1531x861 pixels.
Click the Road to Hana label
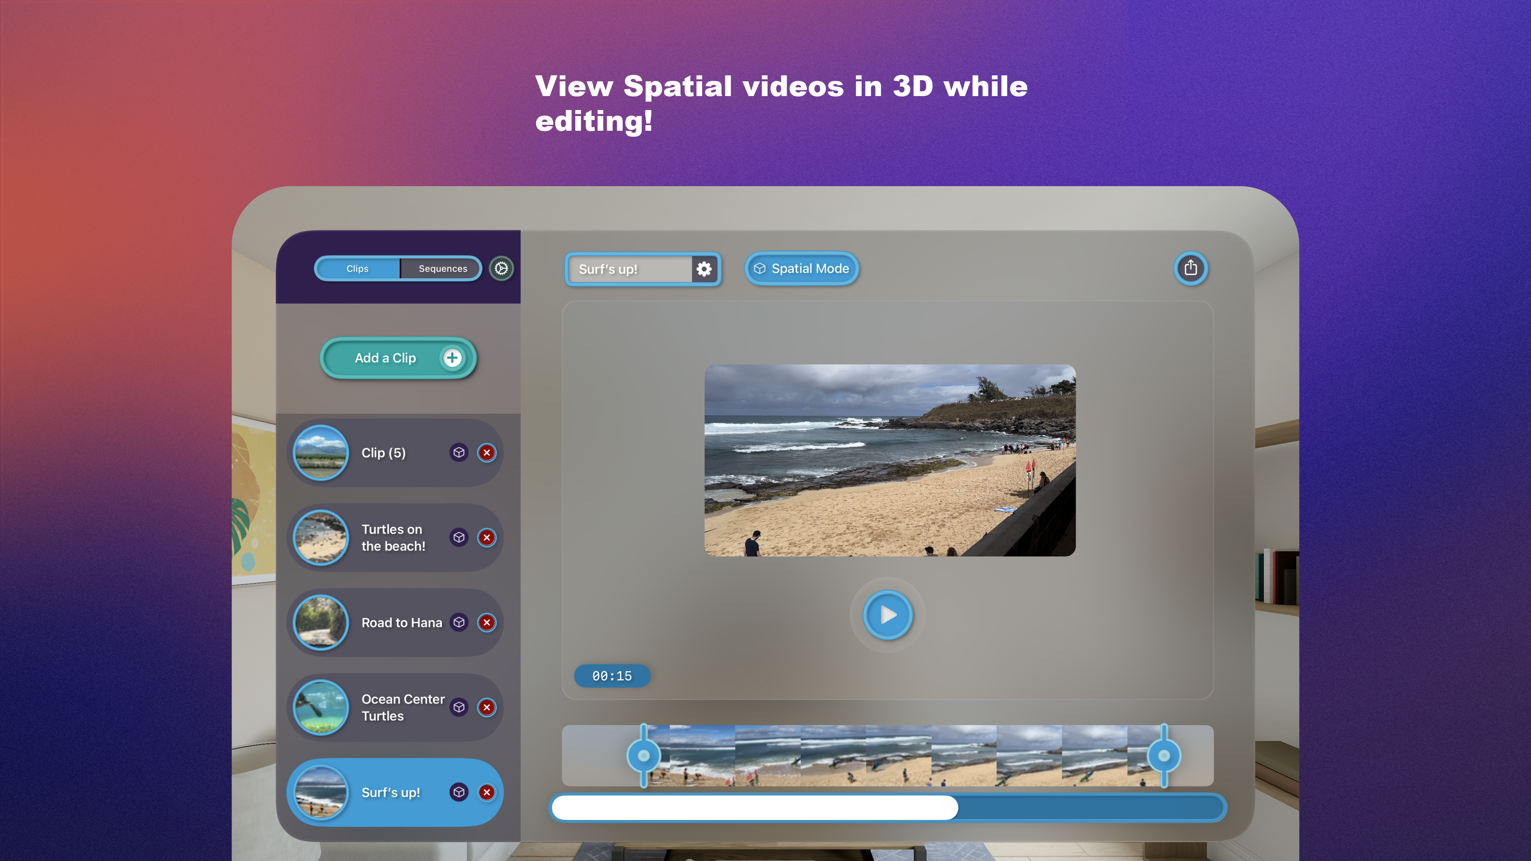click(402, 623)
